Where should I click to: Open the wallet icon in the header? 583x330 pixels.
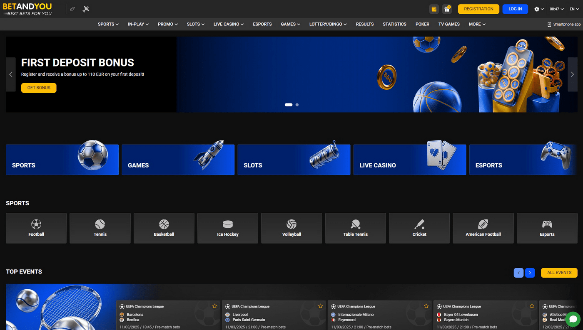pyautogui.click(x=434, y=9)
